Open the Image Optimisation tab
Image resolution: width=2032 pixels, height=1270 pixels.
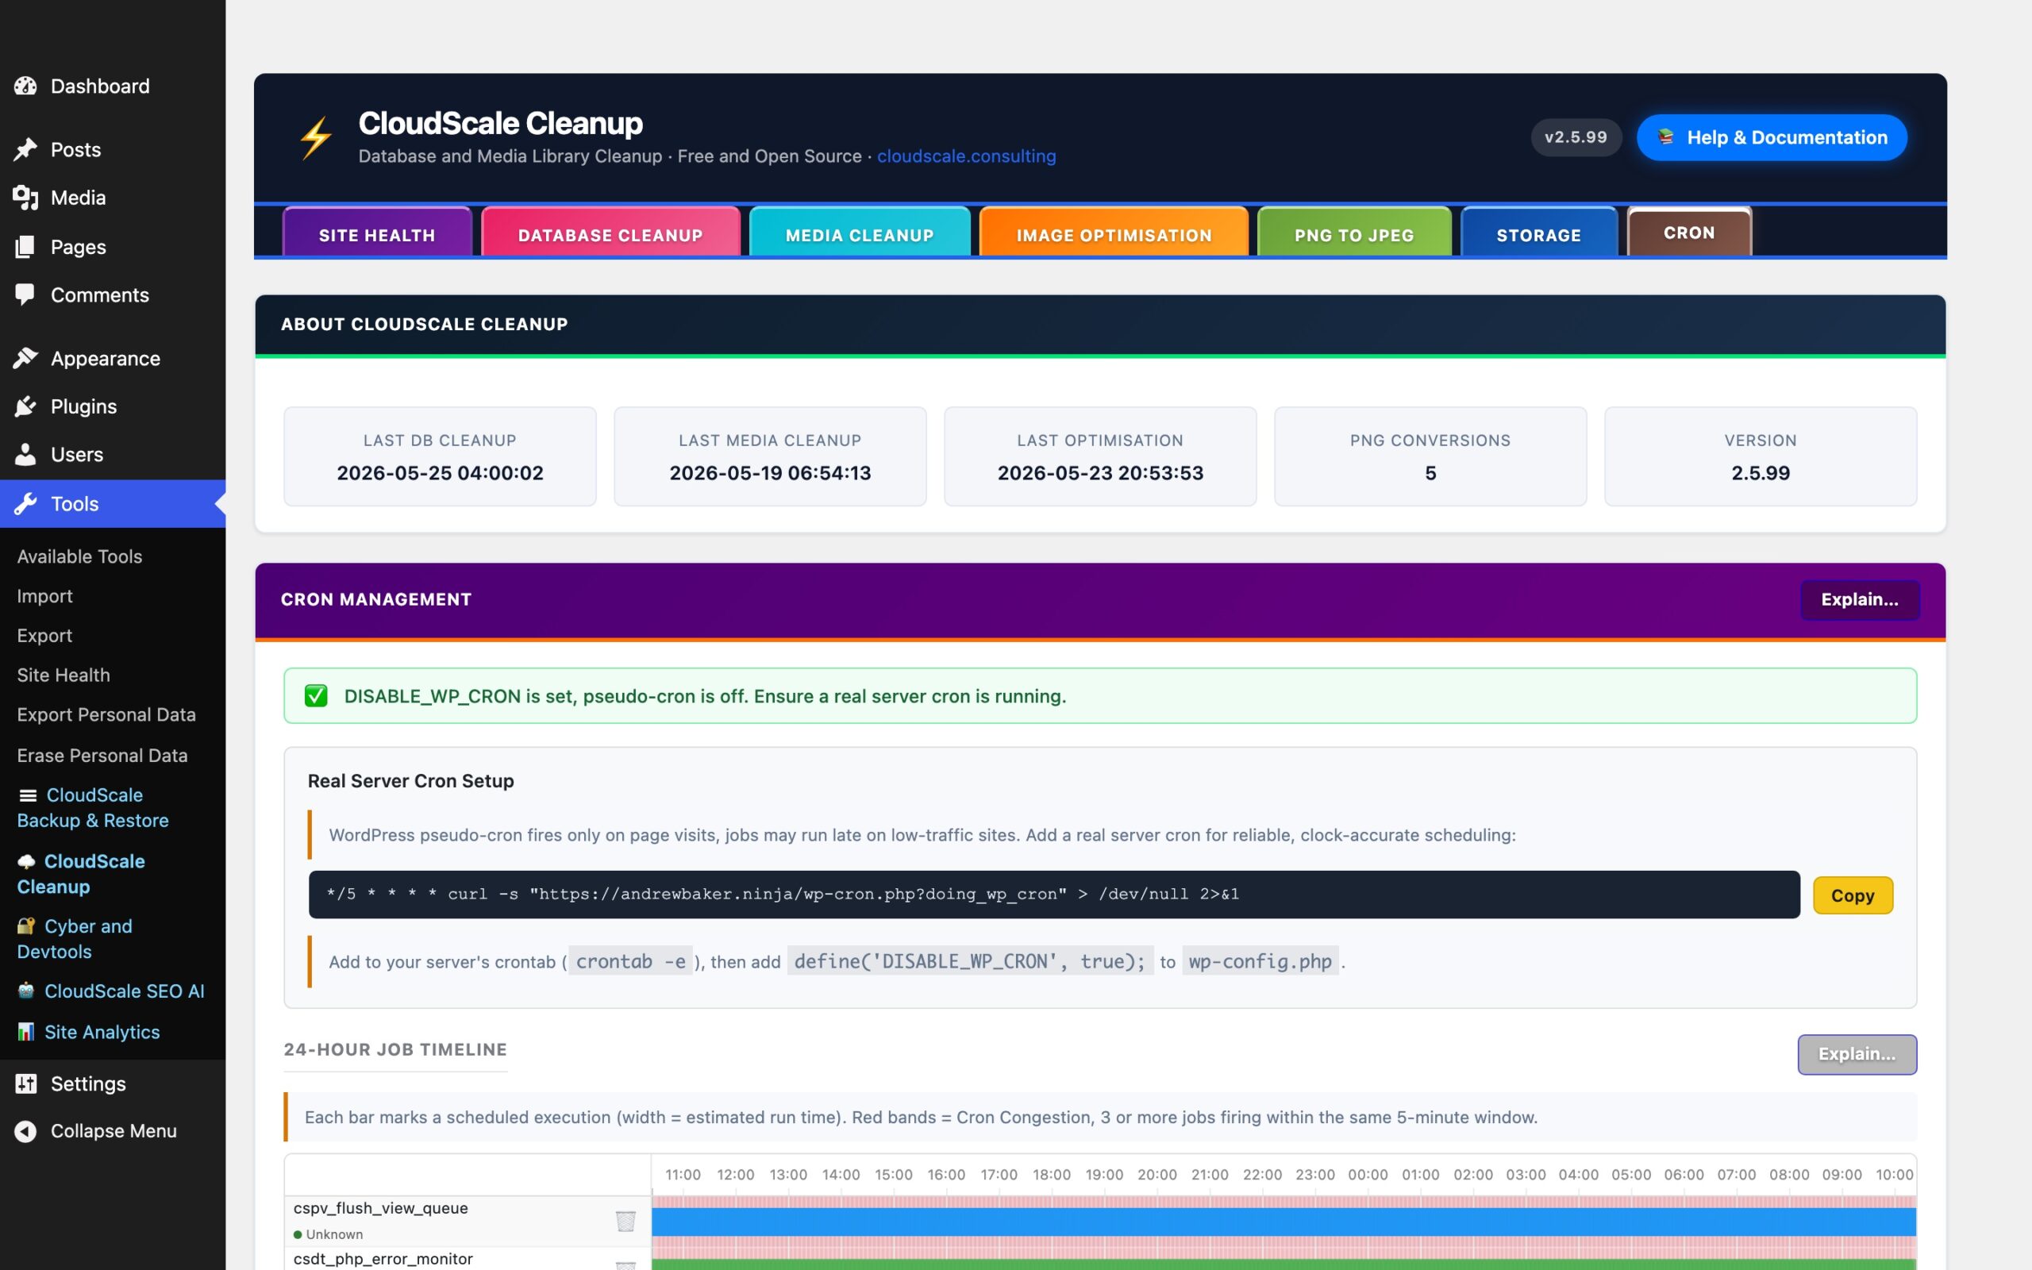point(1114,232)
